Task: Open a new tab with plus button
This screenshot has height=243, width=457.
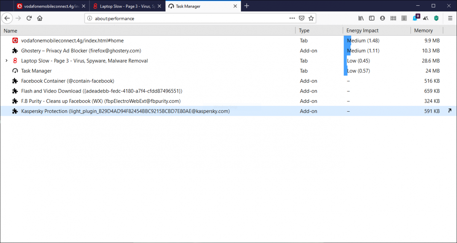Action: click(247, 6)
